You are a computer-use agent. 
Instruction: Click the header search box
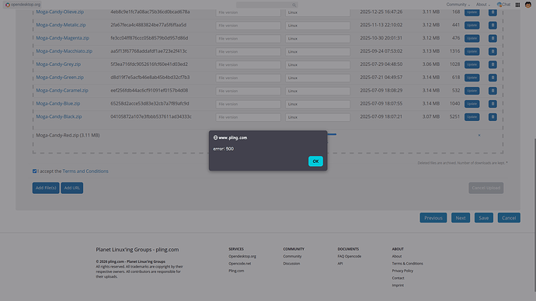tap(266, 5)
